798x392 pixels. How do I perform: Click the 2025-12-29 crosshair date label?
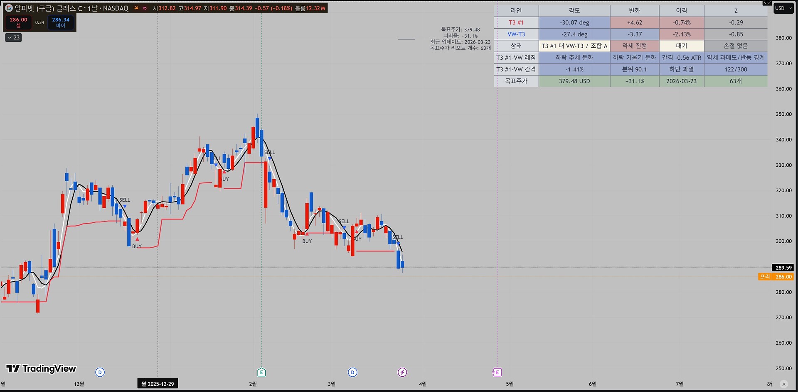[x=158, y=384]
